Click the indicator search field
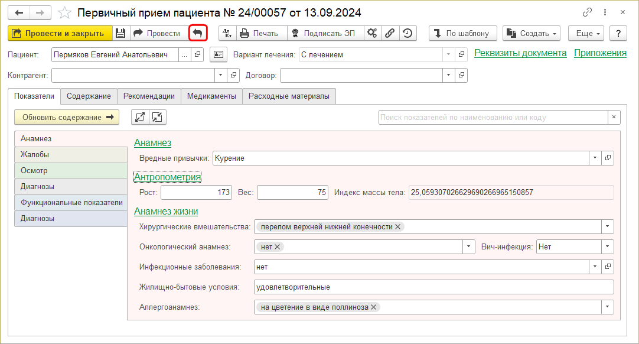The height and width of the screenshot is (344, 639). pos(493,117)
